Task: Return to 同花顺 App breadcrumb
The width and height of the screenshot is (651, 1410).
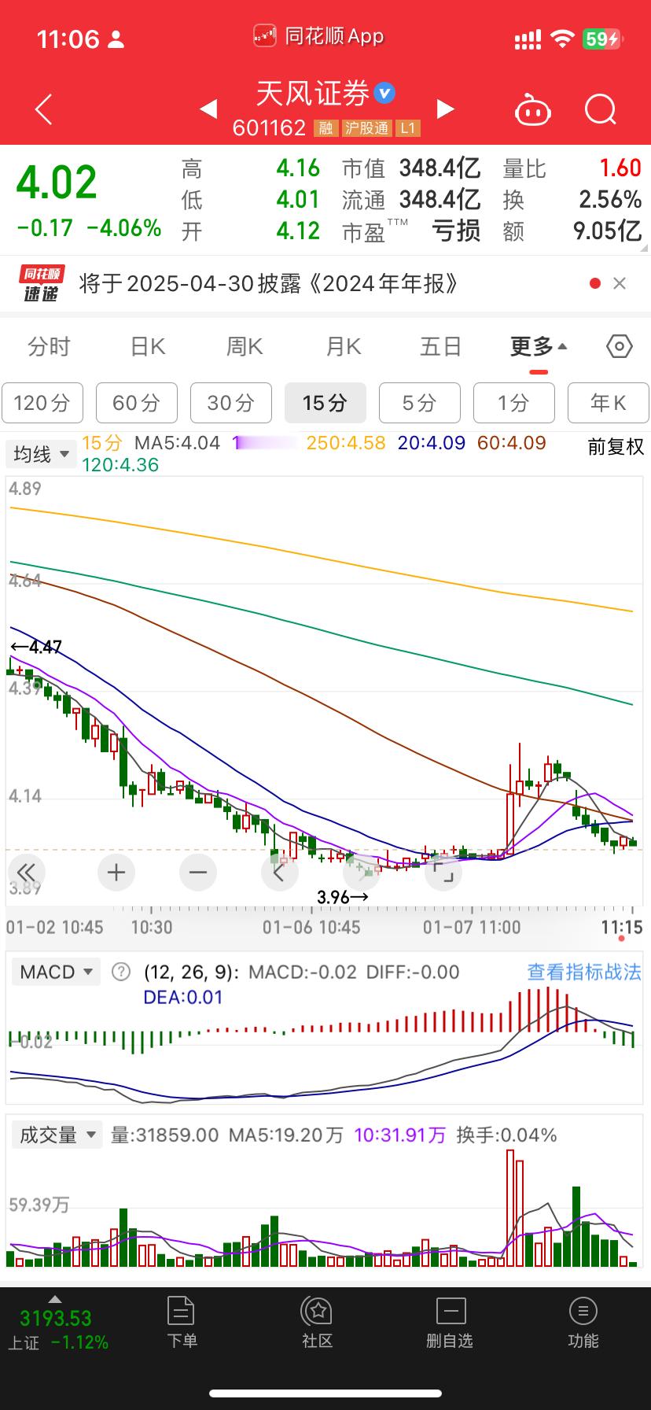Action: coord(319,36)
